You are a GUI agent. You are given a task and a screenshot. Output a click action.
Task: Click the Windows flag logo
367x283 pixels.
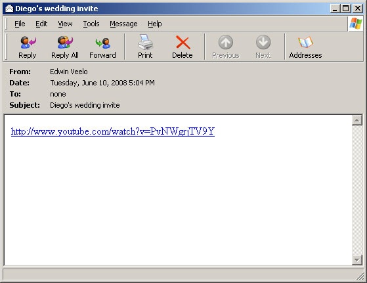(x=356, y=24)
